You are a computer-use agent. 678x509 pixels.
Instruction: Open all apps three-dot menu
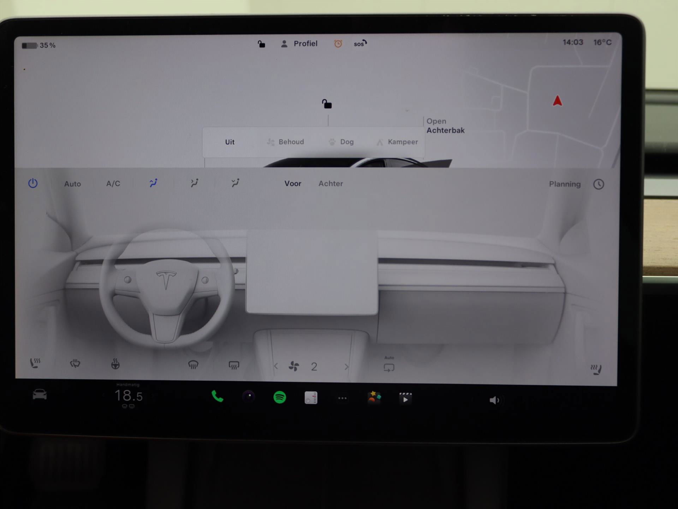click(x=342, y=398)
